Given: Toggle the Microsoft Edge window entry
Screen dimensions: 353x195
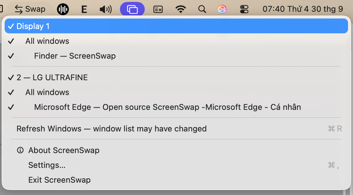Looking at the screenshot, I should tap(176, 107).
